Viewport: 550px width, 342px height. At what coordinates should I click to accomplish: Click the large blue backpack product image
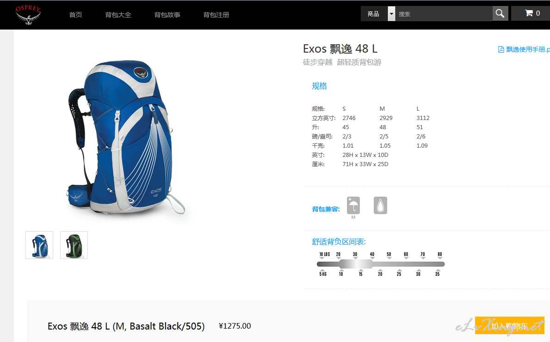point(125,137)
